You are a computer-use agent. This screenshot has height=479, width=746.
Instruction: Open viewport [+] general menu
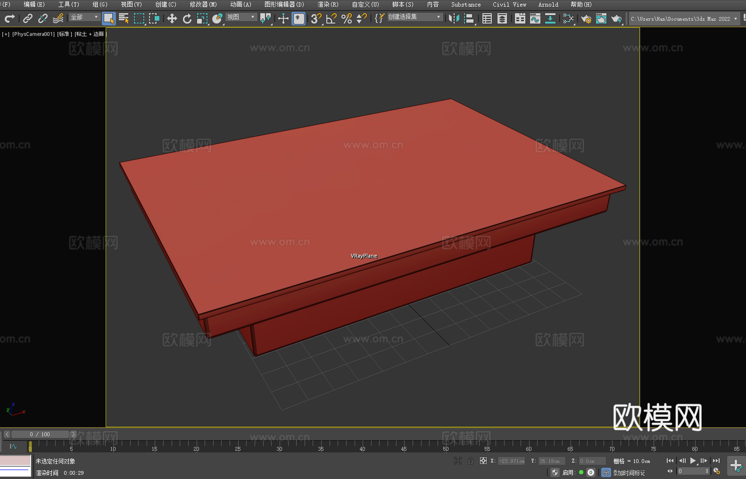click(6, 34)
